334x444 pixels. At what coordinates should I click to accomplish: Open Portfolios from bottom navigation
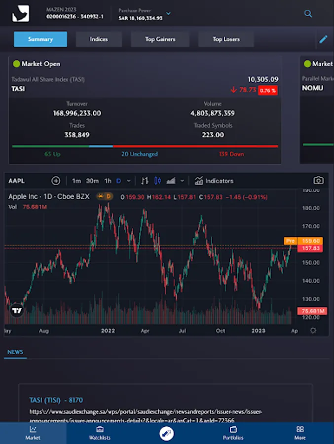(x=233, y=433)
